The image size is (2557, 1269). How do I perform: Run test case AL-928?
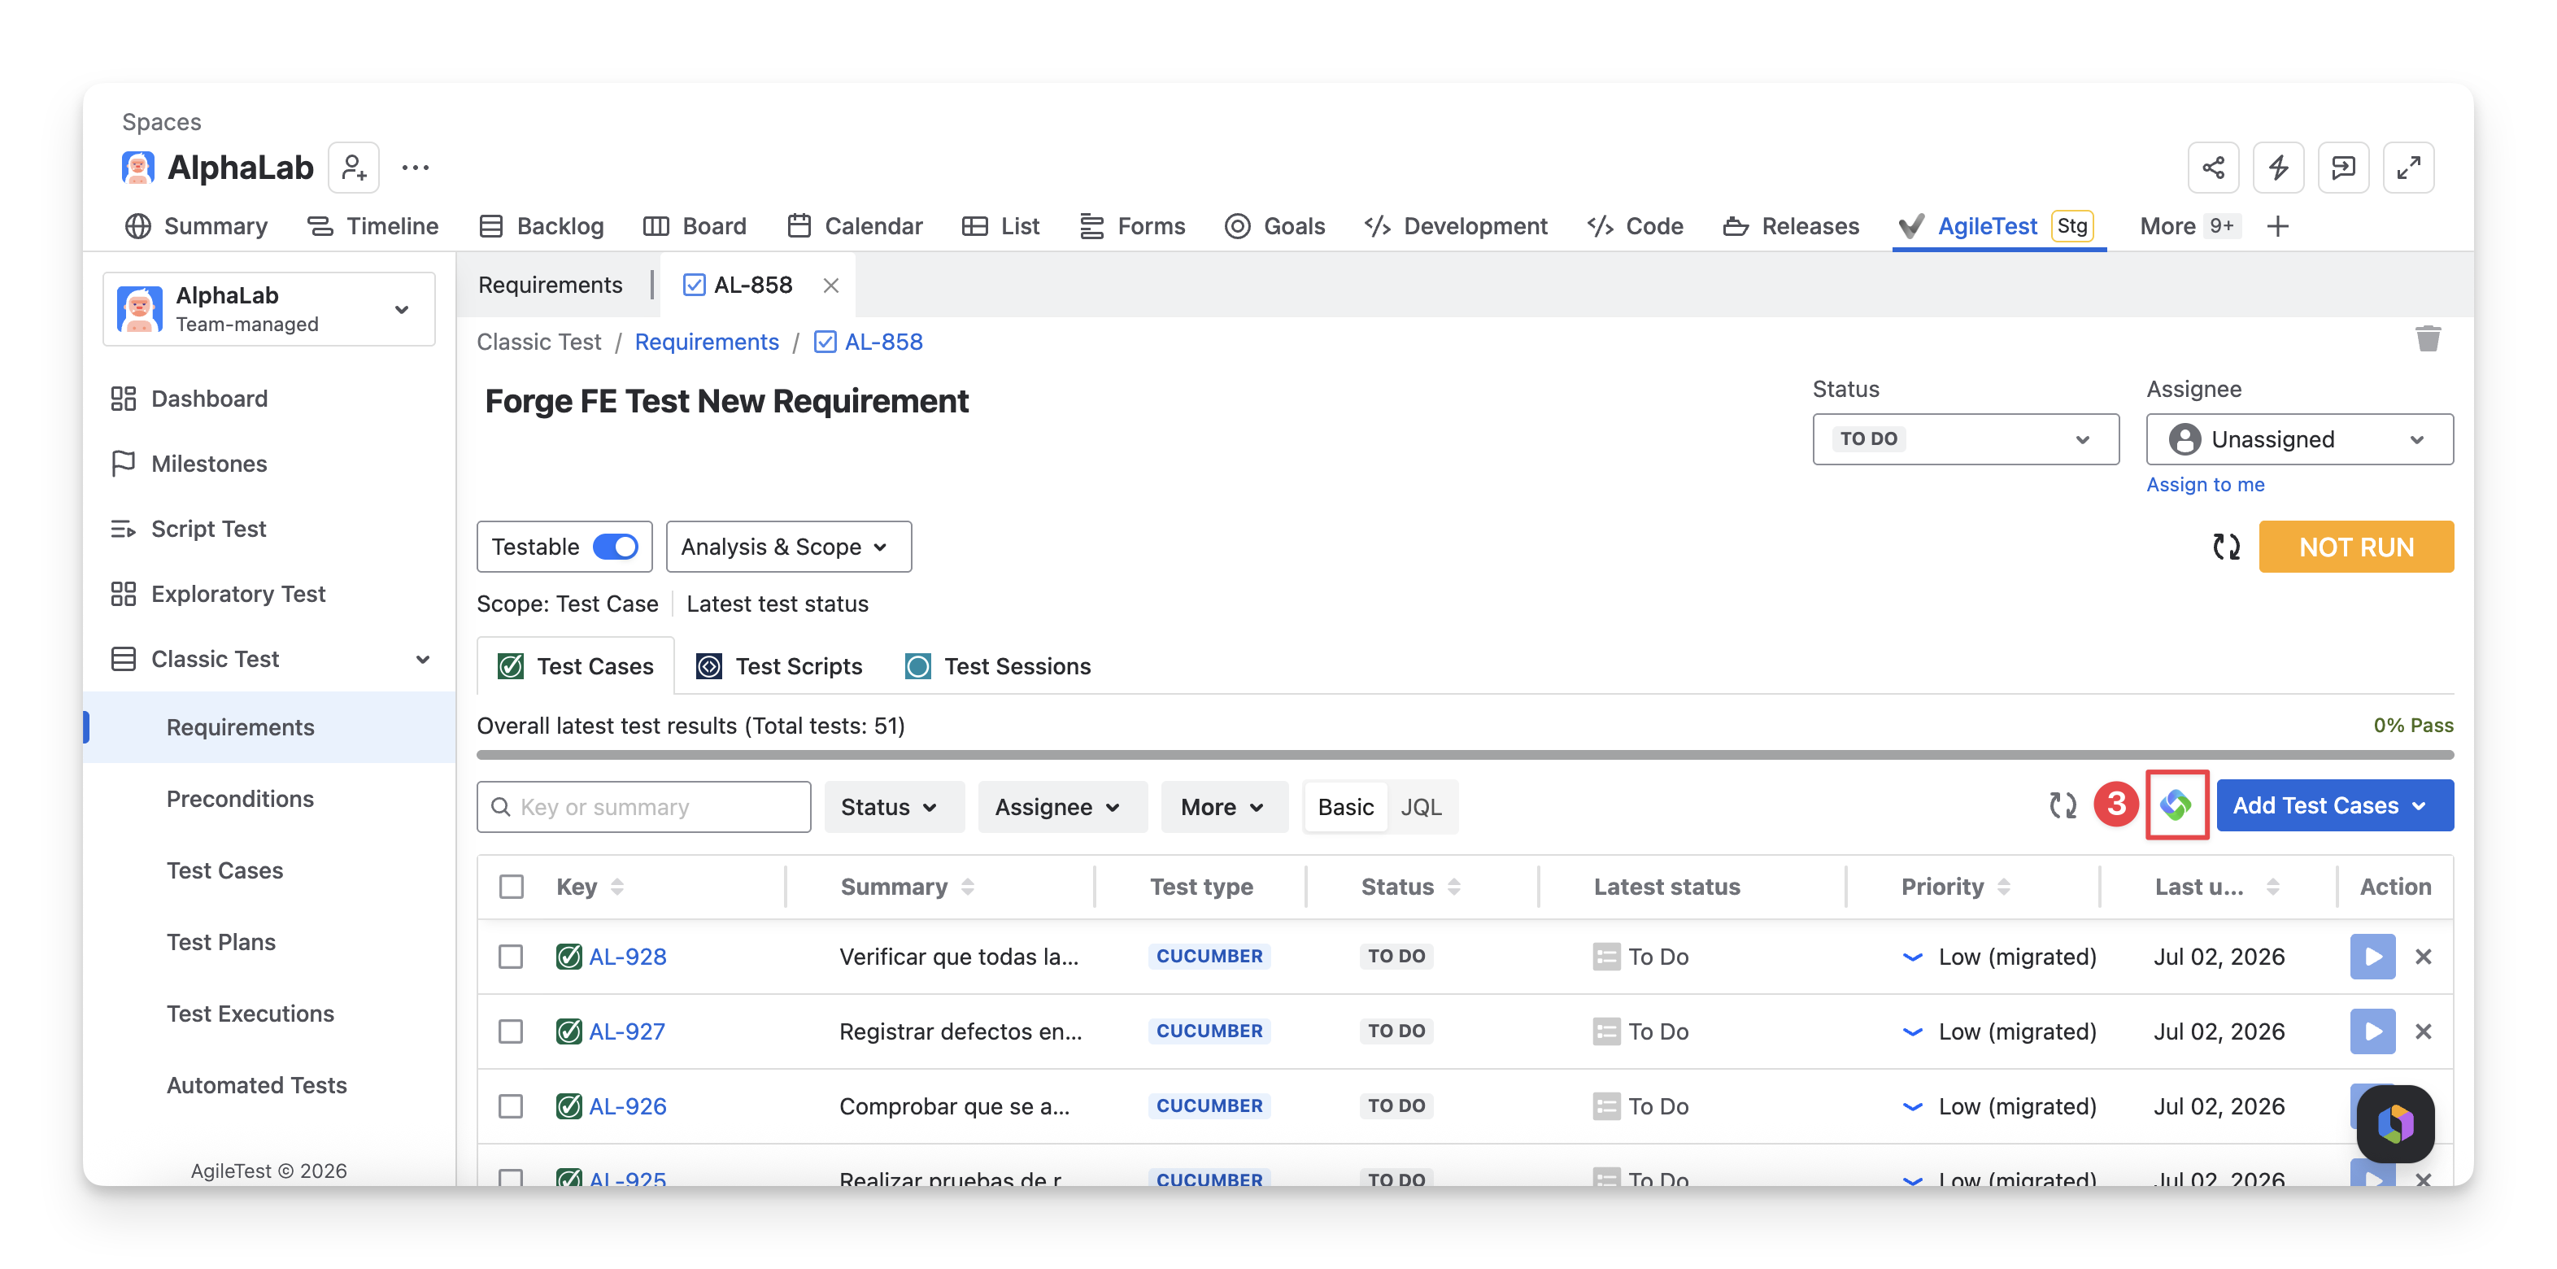point(2372,956)
